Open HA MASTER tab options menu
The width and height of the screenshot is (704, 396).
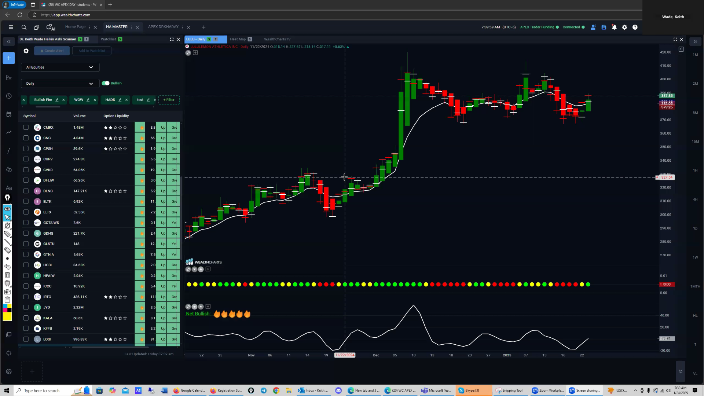coord(132,27)
